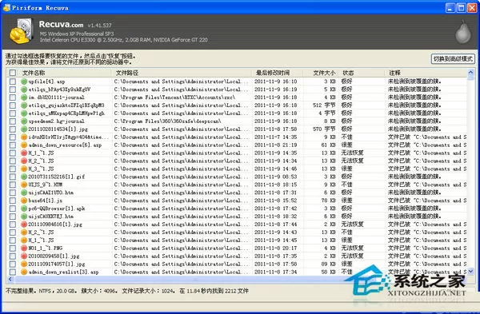This screenshot has height=314, width=480.
Task: Click orange status icon beside base64[1].js
Action: (24, 201)
